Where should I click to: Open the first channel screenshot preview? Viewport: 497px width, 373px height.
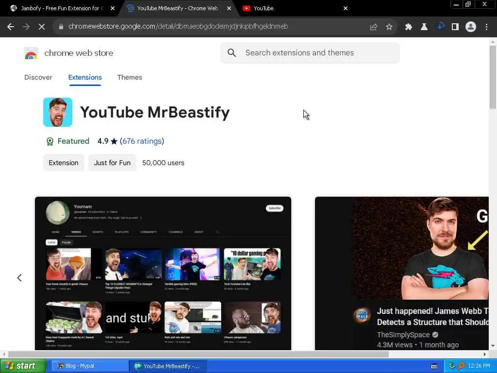click(163, 273)
